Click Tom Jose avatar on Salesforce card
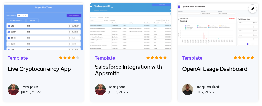The height and width of the screenshot is (106, 262). (100, 90)
